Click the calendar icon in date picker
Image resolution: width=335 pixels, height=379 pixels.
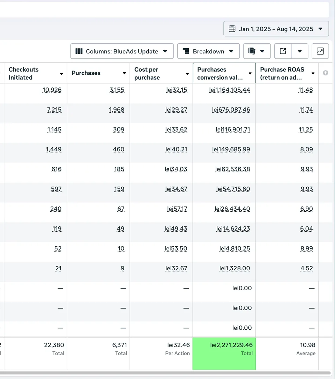[x=232, y=29]
